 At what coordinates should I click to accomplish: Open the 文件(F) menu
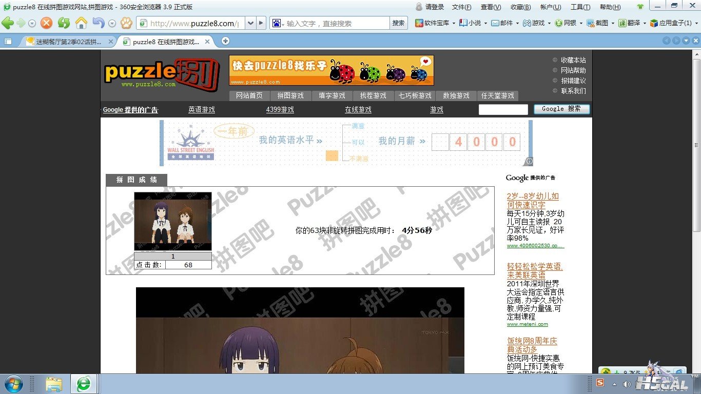click(462, 7)
